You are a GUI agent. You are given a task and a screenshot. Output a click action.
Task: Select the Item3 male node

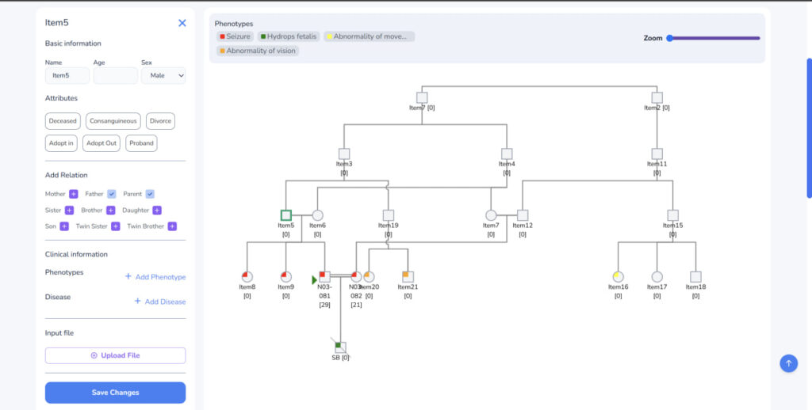pos(344,154)
